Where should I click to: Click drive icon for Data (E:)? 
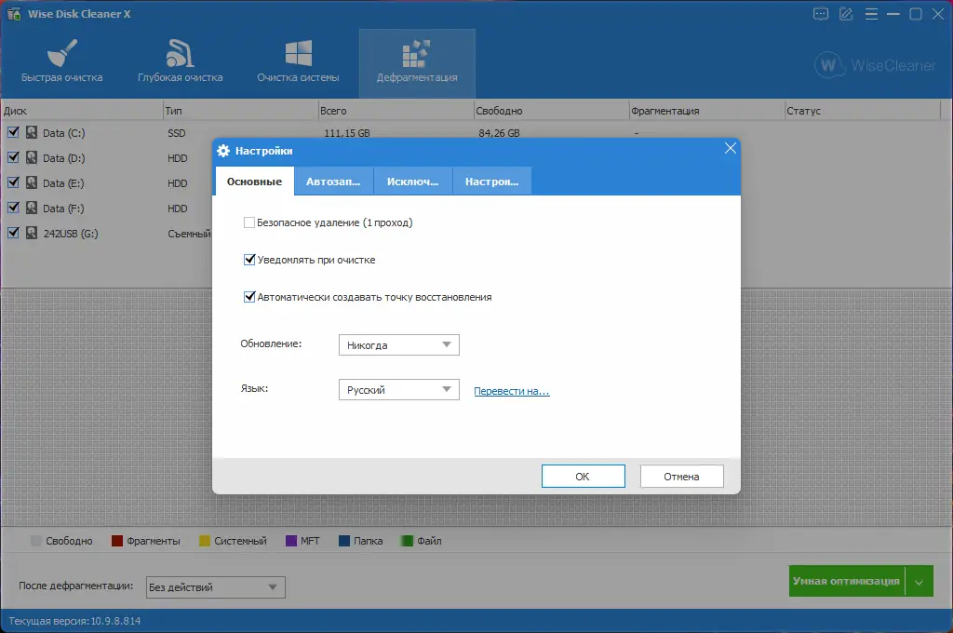(32, 182)
